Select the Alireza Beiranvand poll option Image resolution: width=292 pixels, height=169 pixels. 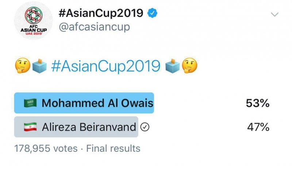pyautogui.click(x=89, y=127)
